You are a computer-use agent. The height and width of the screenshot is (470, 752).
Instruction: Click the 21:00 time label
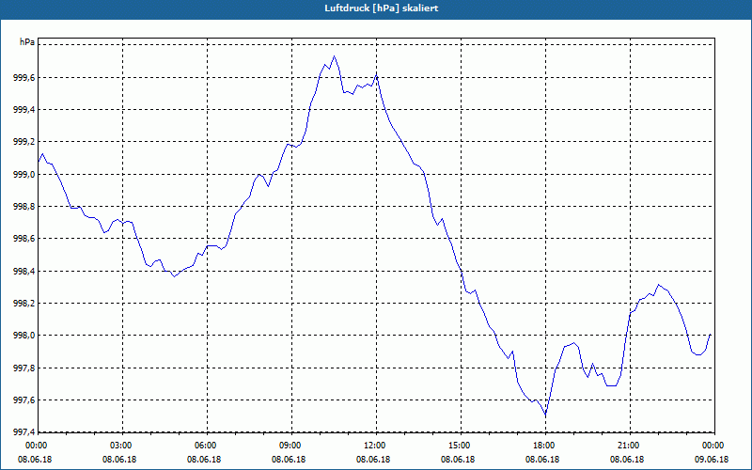pos(630,446)
